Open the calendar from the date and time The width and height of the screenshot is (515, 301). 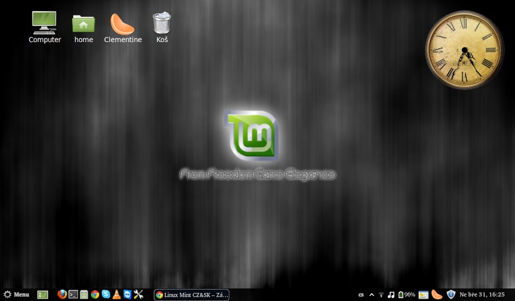click(x=482, y=295)
